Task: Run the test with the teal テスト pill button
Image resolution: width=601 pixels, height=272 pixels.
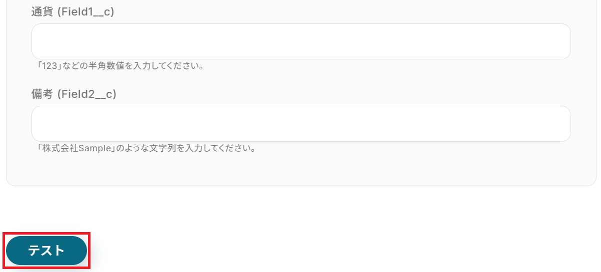Action: click(x=46, y=251)
